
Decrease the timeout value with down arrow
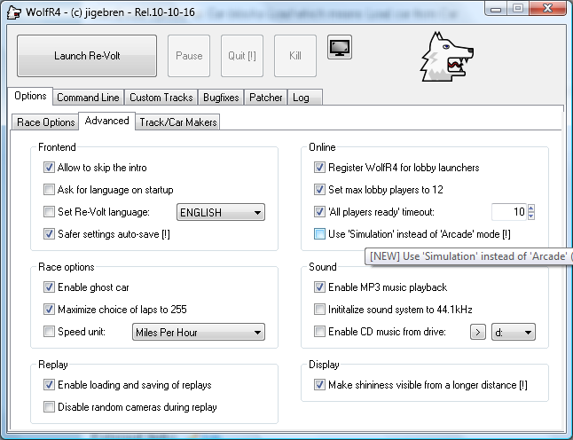[531, 216]
